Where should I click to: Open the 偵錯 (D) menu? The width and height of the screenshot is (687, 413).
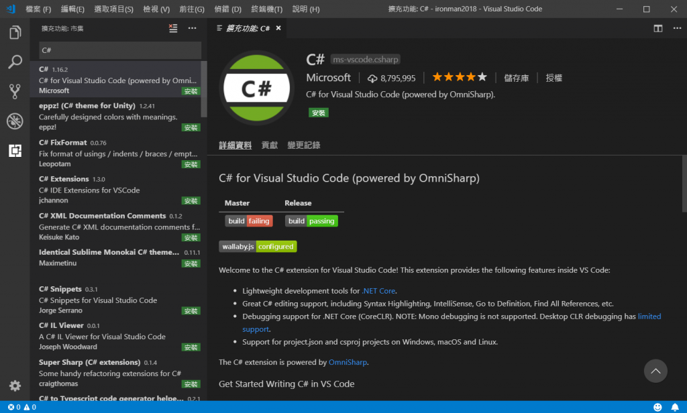[228, 9]
